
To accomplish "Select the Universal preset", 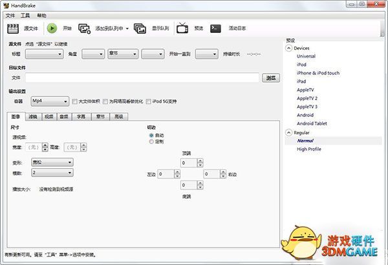I will (306, 56).
